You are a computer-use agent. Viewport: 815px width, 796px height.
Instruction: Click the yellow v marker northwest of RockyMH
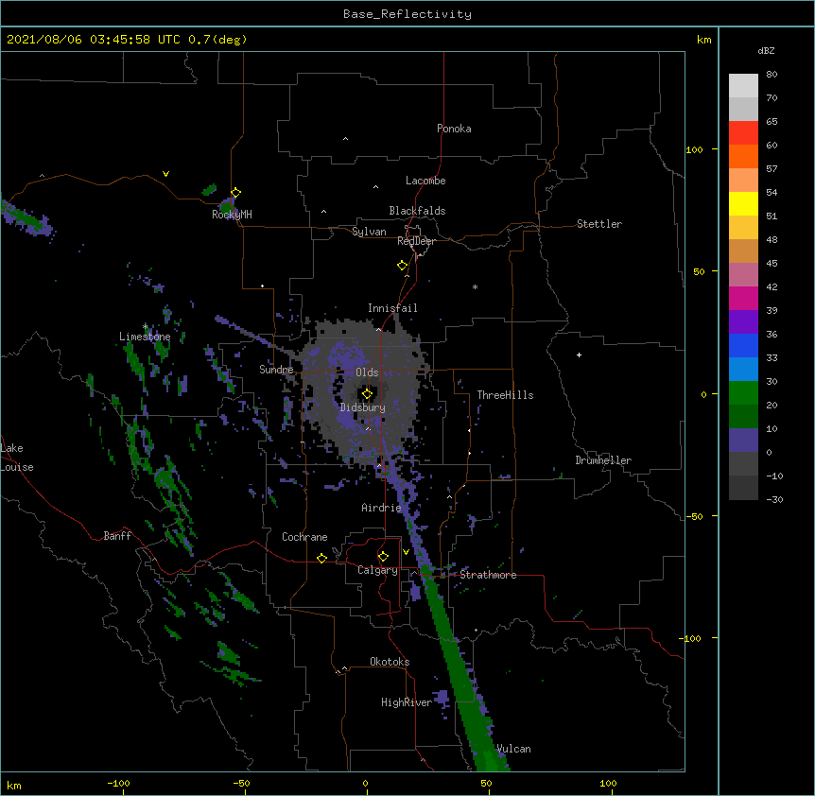click(165, 174)
